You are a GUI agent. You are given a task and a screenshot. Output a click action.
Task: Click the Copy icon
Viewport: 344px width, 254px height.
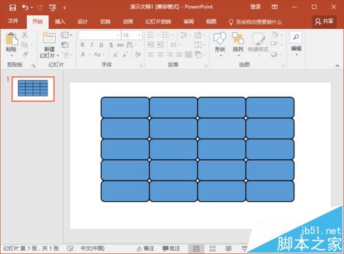[25, 45]
